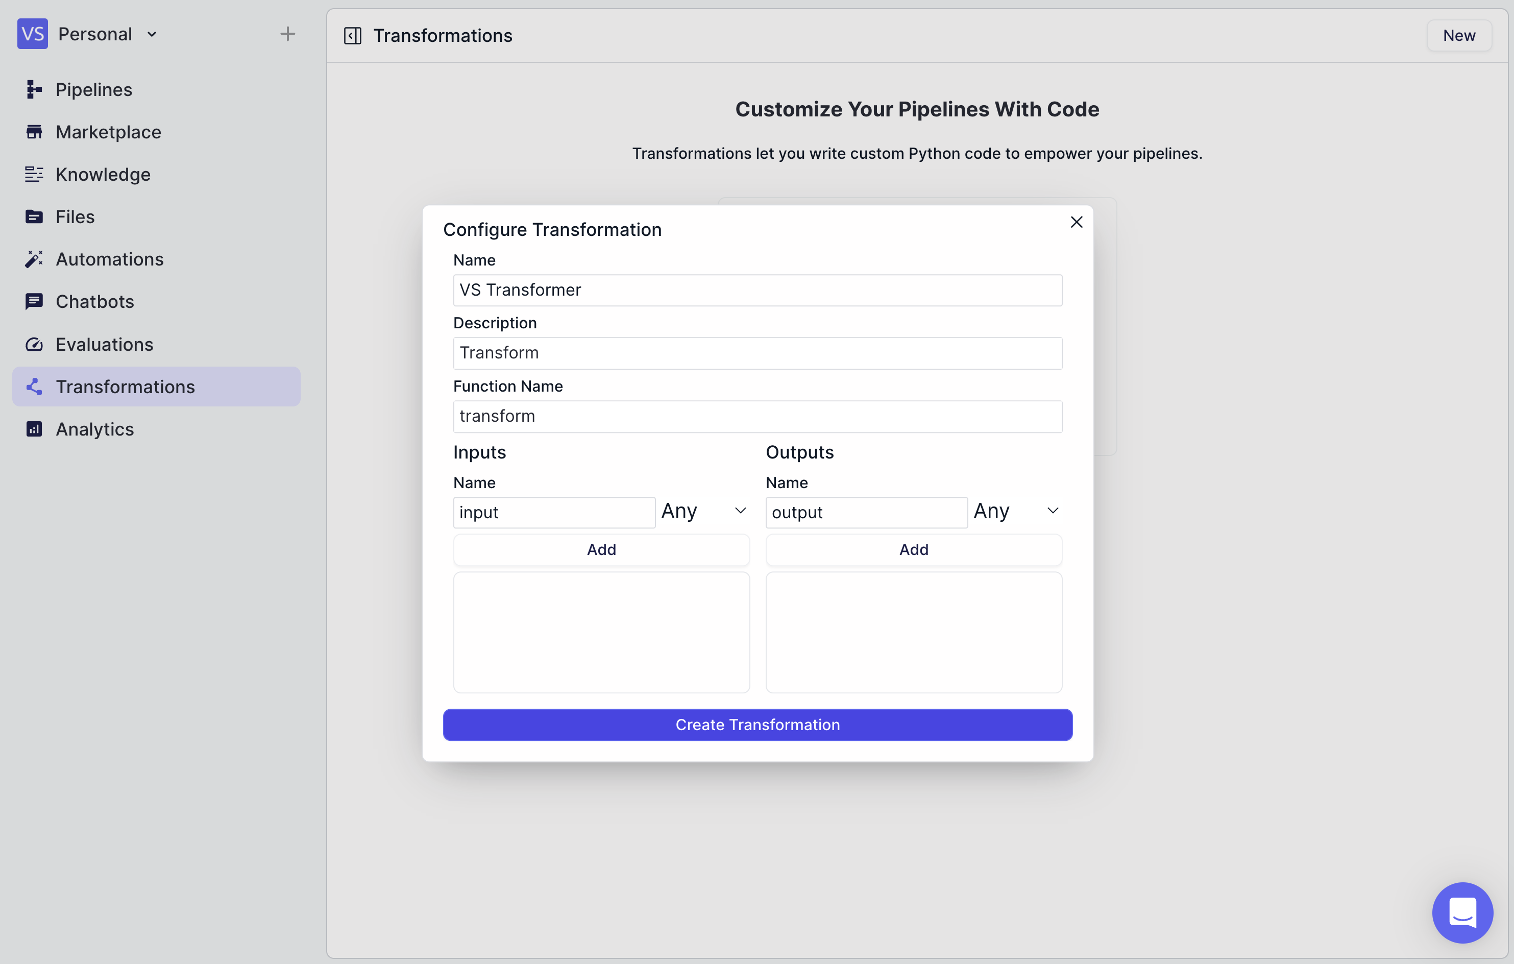Open the Files section
The width and height of the screenshot is (1514, 964).
click(x=75, y=217)
